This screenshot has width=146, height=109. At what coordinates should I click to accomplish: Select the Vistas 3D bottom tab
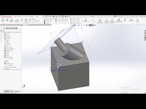coord(17,91)
